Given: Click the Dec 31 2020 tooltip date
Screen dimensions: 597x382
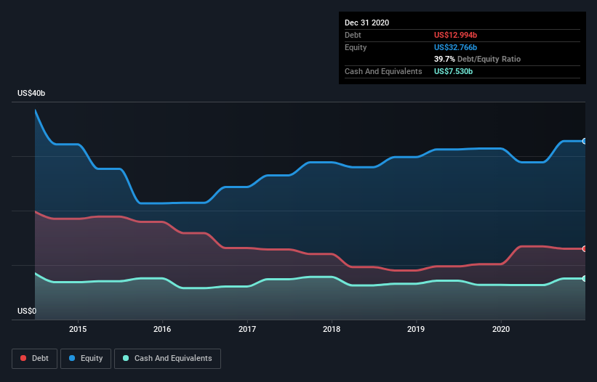Looking at the screenshot, I should click(366, 23).
